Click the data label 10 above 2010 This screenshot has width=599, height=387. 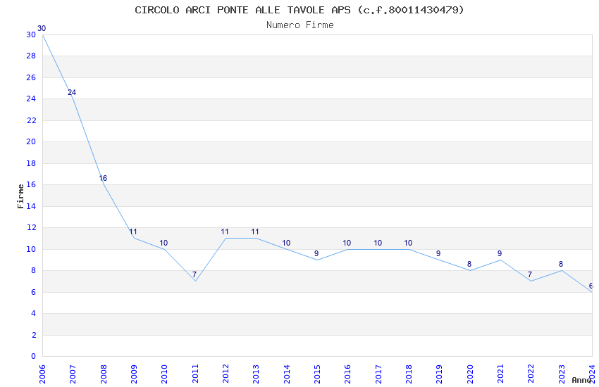click(163, 243)
